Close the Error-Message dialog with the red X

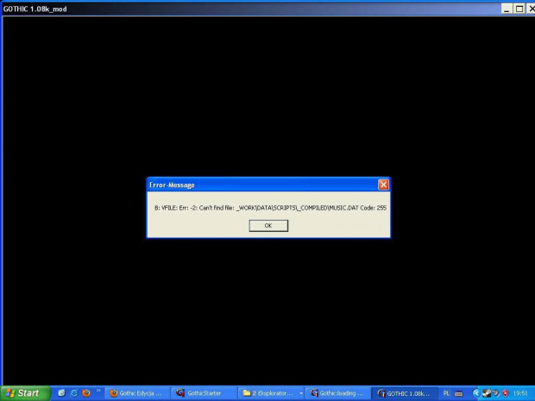[x=383, y=185]
